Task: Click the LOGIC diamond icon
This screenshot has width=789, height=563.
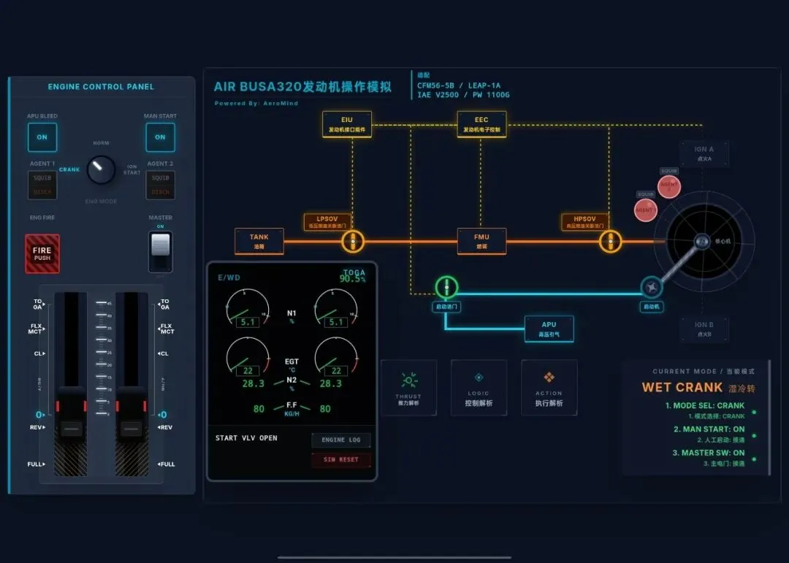Action: [479, 378]
